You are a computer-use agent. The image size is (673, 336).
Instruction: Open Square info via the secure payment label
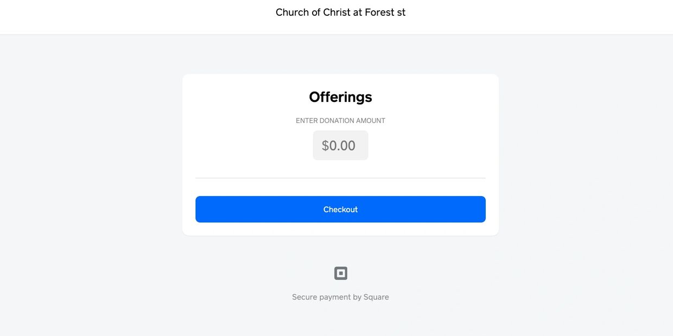pos(340,297)
